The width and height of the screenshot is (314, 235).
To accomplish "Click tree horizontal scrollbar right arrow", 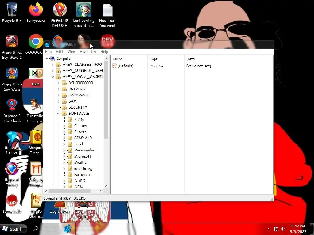I will 101,191.
